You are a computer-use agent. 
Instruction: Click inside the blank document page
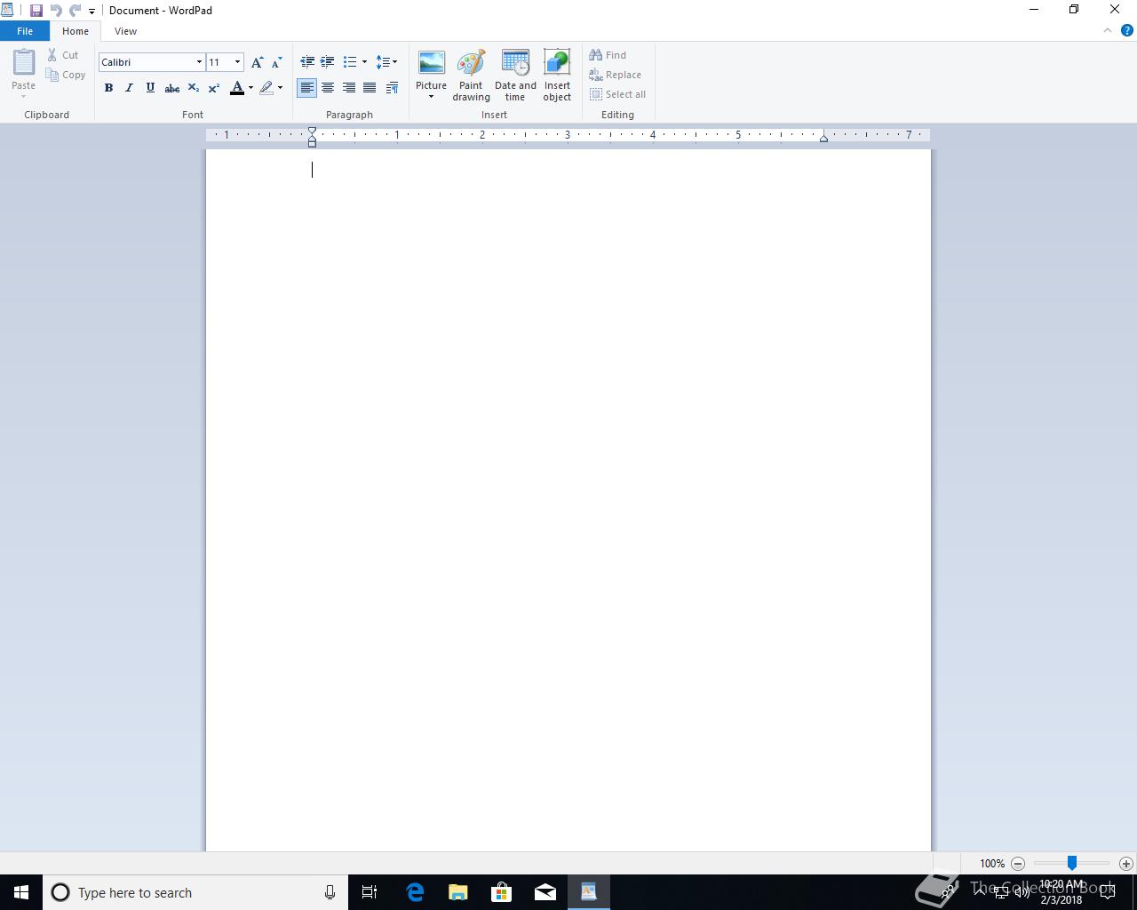(568, 499)
